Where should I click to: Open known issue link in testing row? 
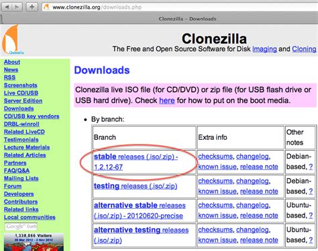[217, 191]
